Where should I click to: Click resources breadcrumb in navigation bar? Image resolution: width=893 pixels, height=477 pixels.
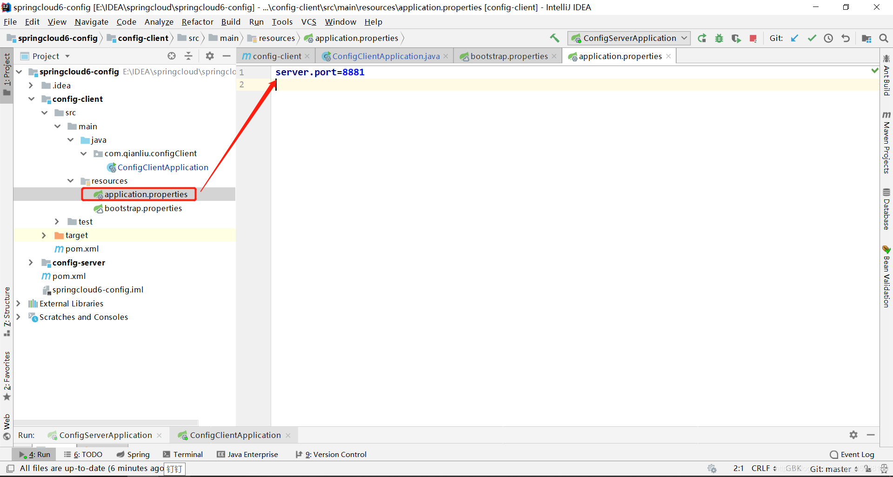point(271,38)
